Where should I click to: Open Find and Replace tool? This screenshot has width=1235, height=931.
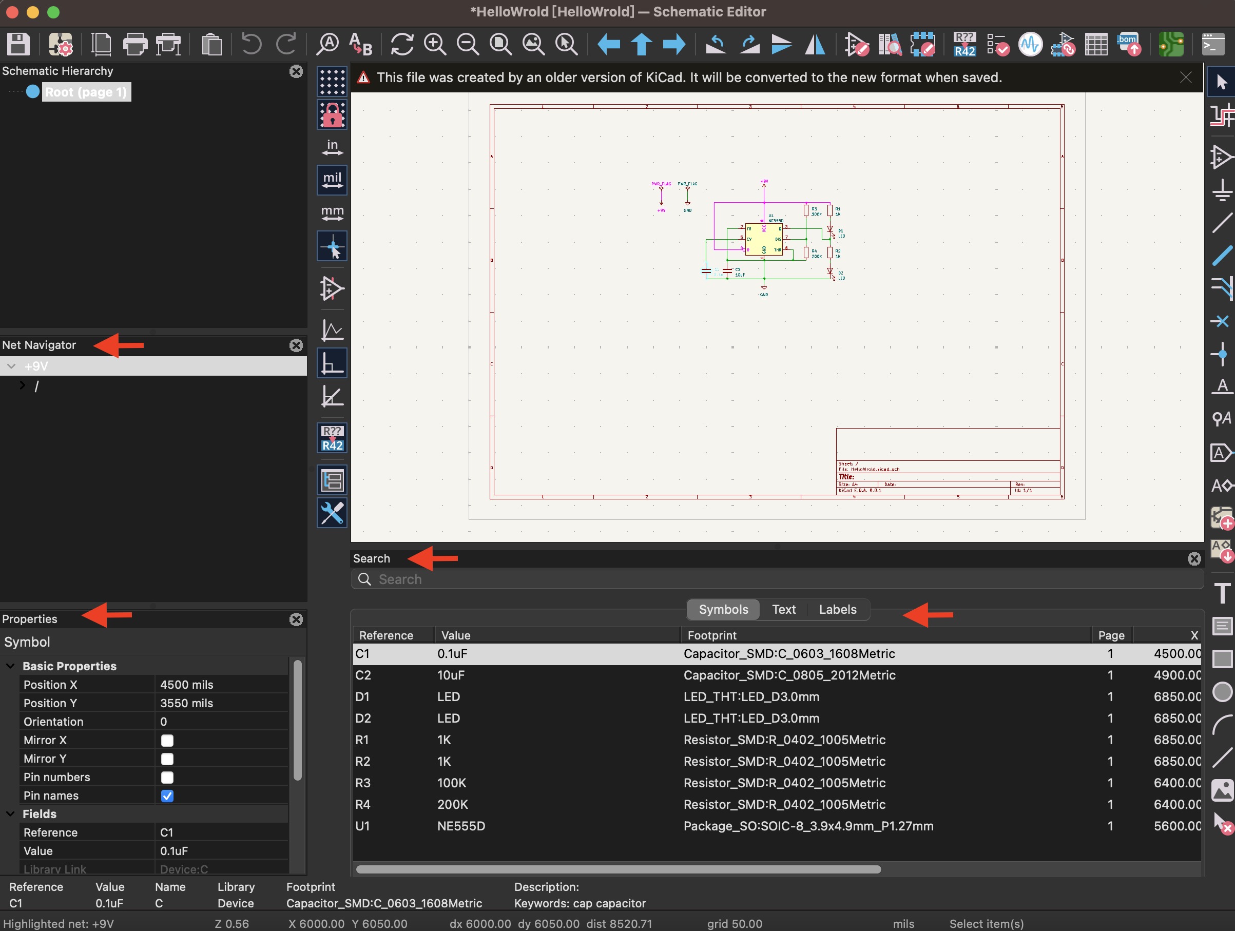click(x=361, y=44)
